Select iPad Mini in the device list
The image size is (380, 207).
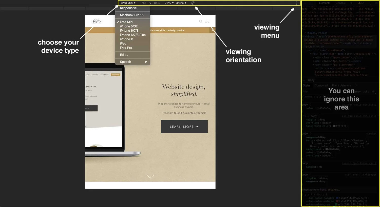pyautogui.click(x=127, y=22)
